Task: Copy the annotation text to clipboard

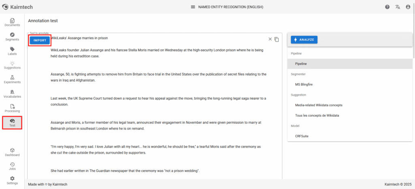Action: pyautogui.click(x=277, y=39)
